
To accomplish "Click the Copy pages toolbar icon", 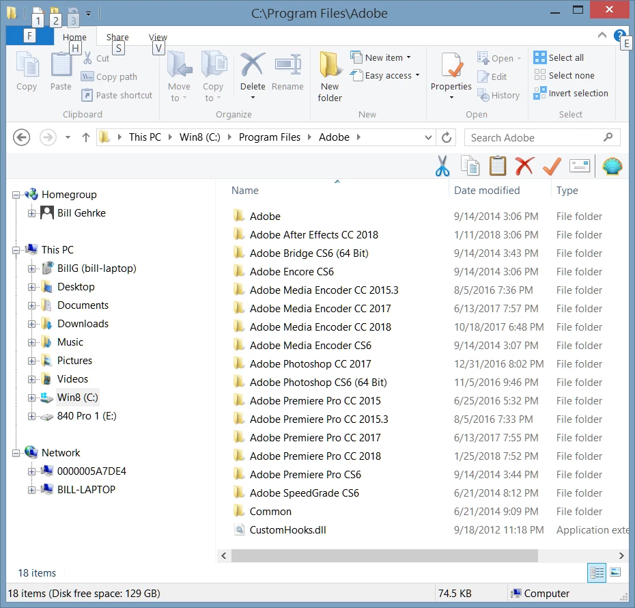I will point(470,166).
